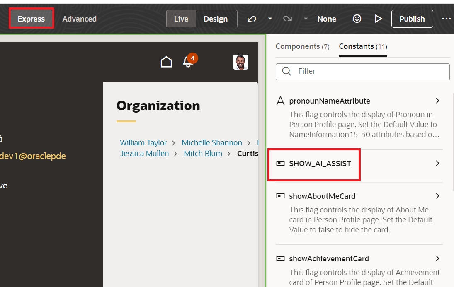Click the undo arrow icon

click(252, 19)
